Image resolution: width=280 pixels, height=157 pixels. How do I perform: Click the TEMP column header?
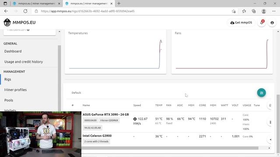pyautogui.click(x=159, y=105)
